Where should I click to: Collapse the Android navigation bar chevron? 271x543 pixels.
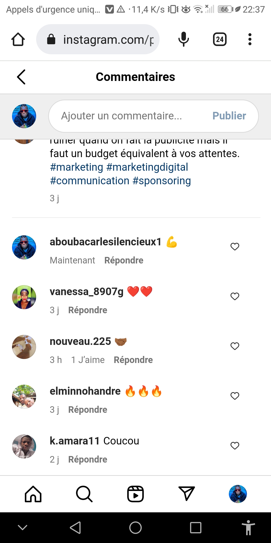coord(23,527)
